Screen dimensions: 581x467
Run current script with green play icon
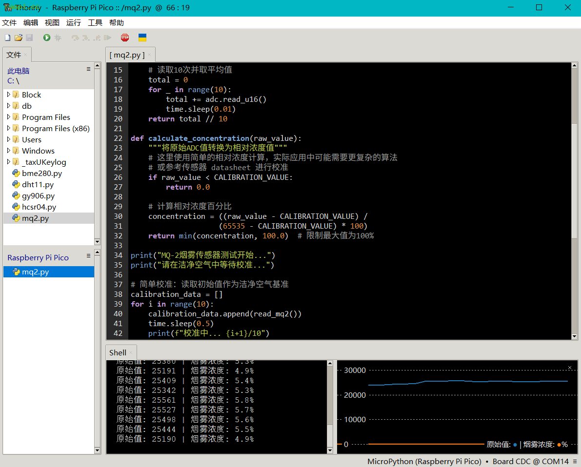pos(47,38)
